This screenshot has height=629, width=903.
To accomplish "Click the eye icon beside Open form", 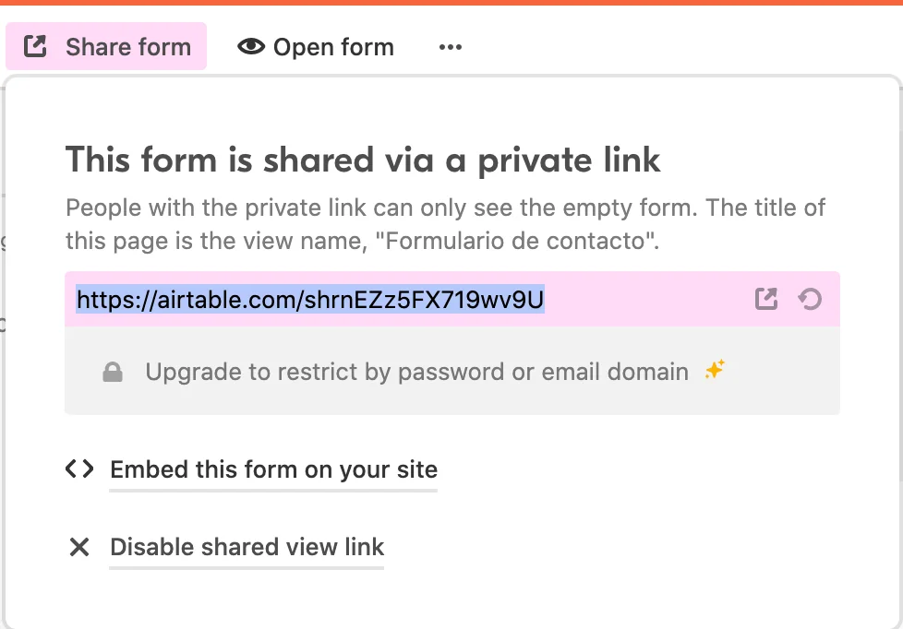I will (x=251, y=47).
